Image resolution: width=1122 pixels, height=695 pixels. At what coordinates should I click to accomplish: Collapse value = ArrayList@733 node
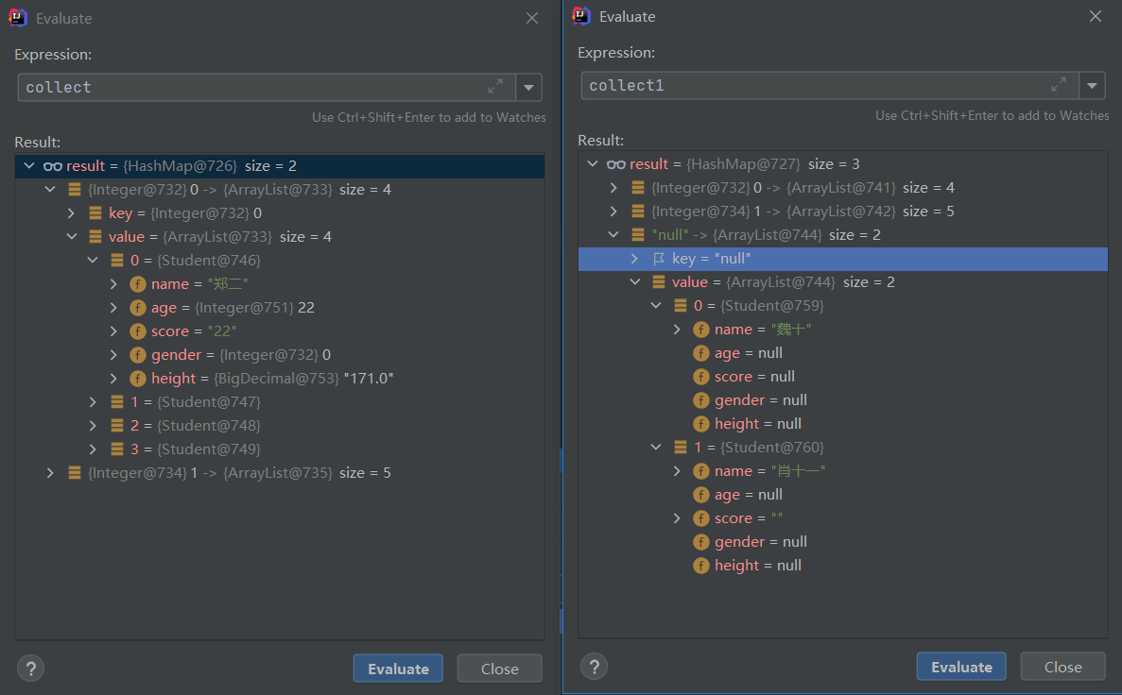72,237
